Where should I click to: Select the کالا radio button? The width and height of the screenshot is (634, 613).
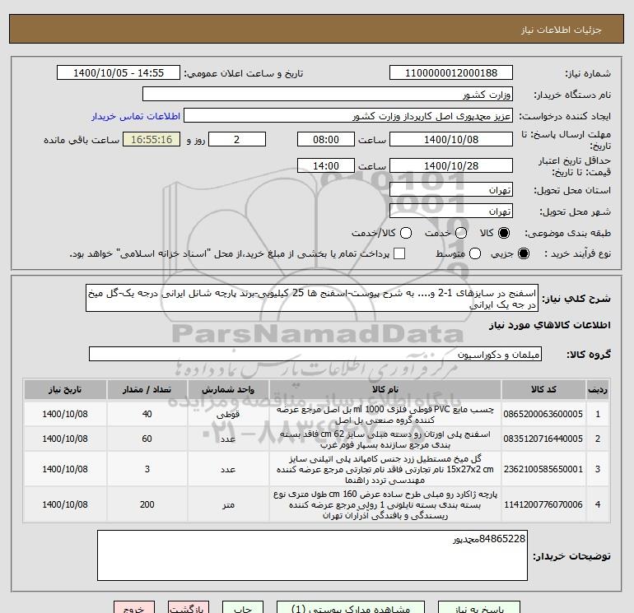click(x=504, y=233)
